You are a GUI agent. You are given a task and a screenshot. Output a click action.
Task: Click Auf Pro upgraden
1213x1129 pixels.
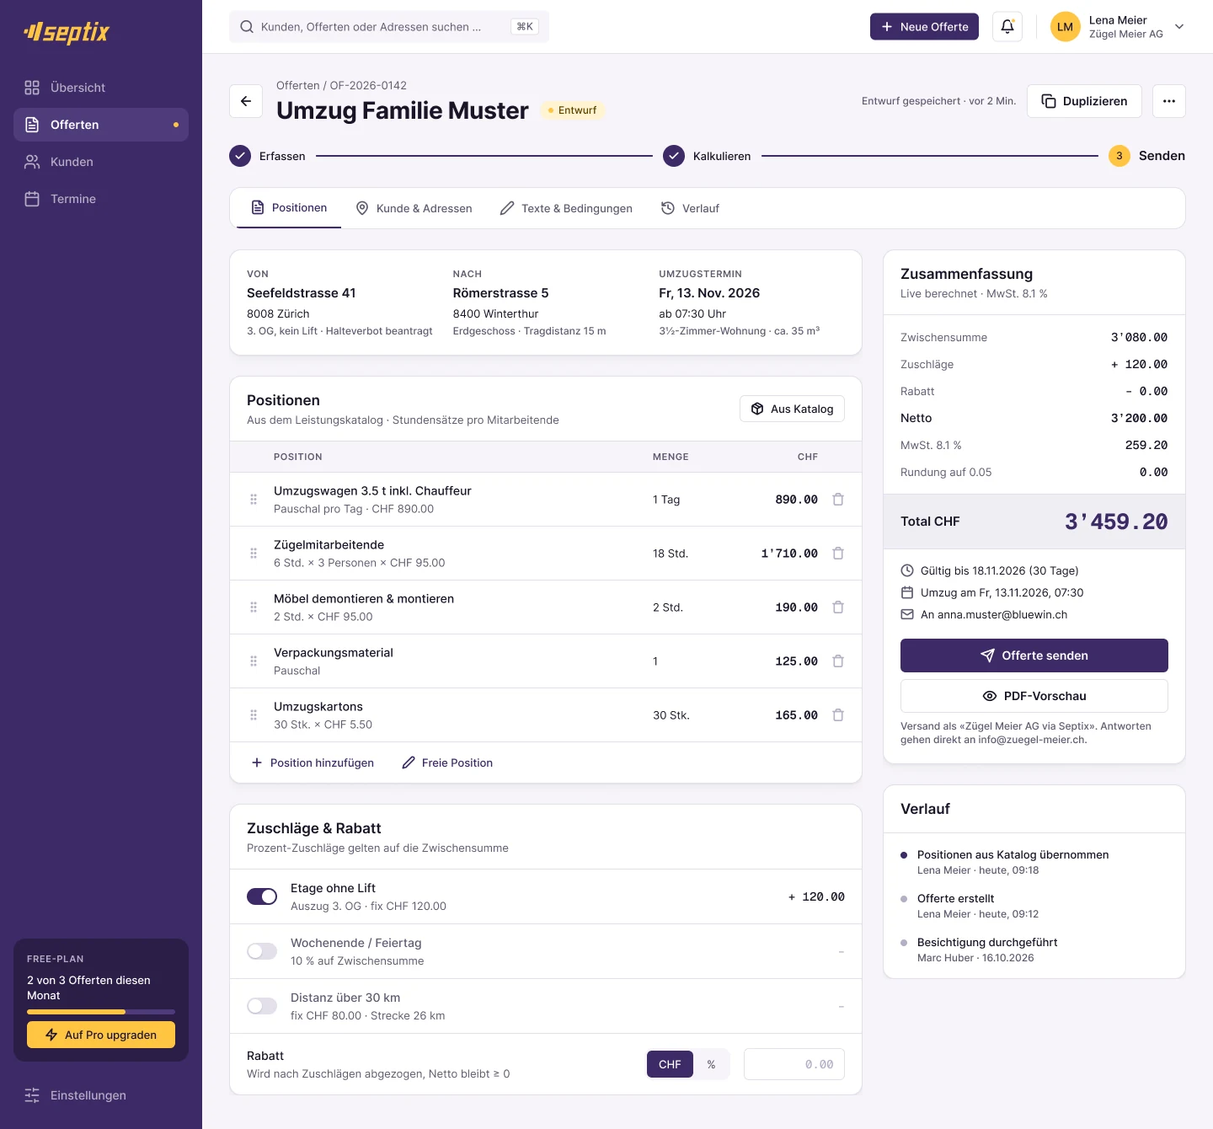[x=101, y=1035]
